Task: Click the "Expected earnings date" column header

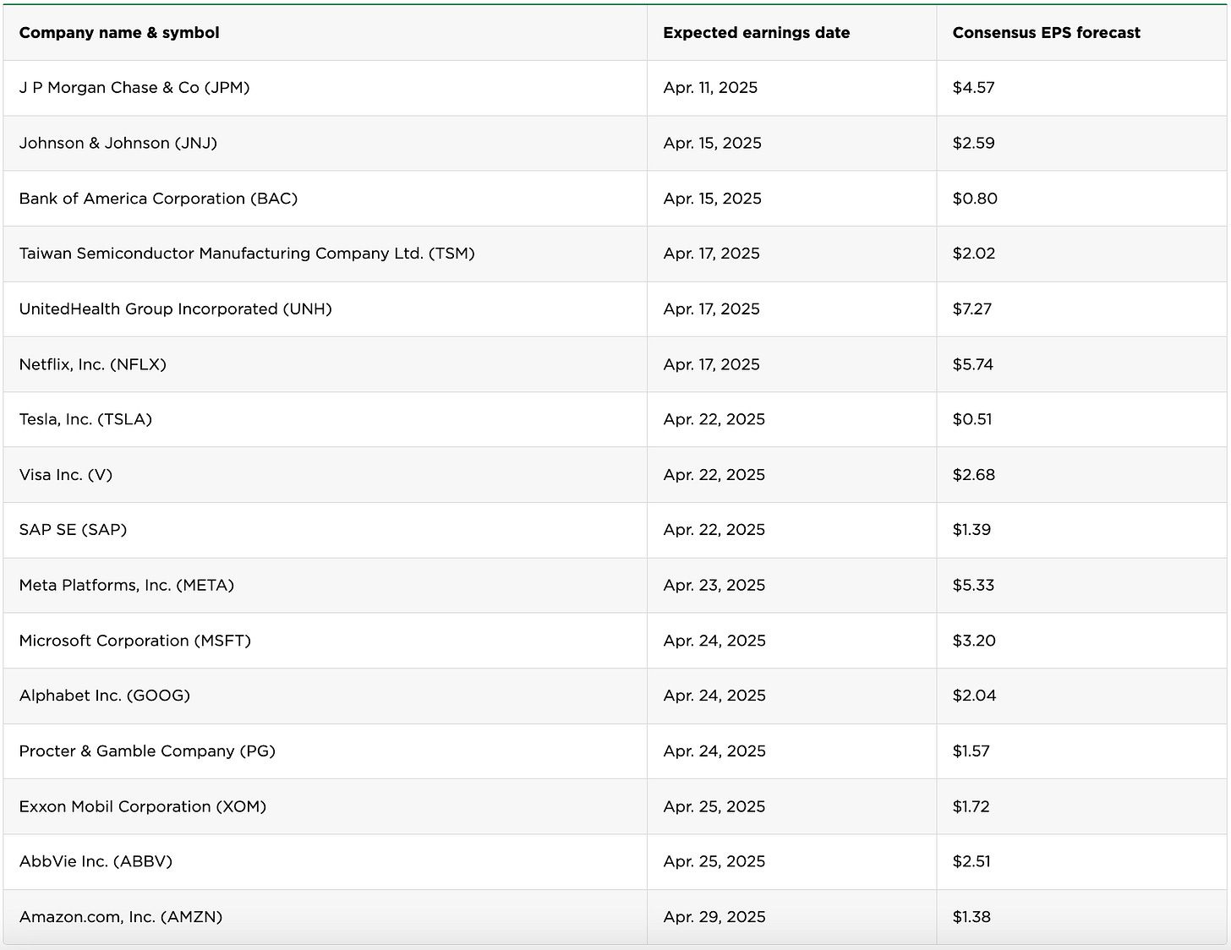Action: [756, 33]
